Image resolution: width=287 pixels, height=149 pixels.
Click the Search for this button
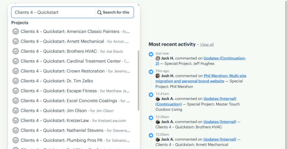coord(114,12)
